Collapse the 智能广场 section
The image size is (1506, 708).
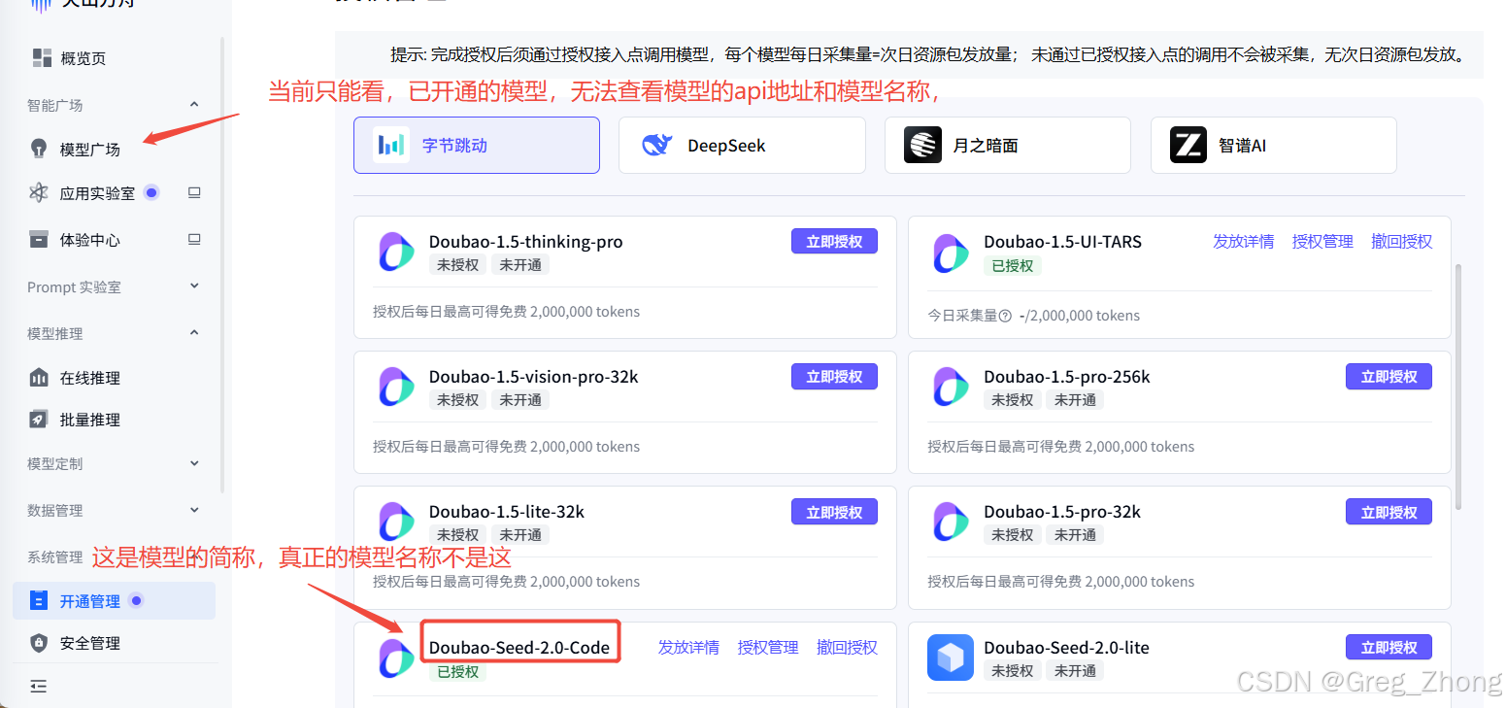coord(194,104)
